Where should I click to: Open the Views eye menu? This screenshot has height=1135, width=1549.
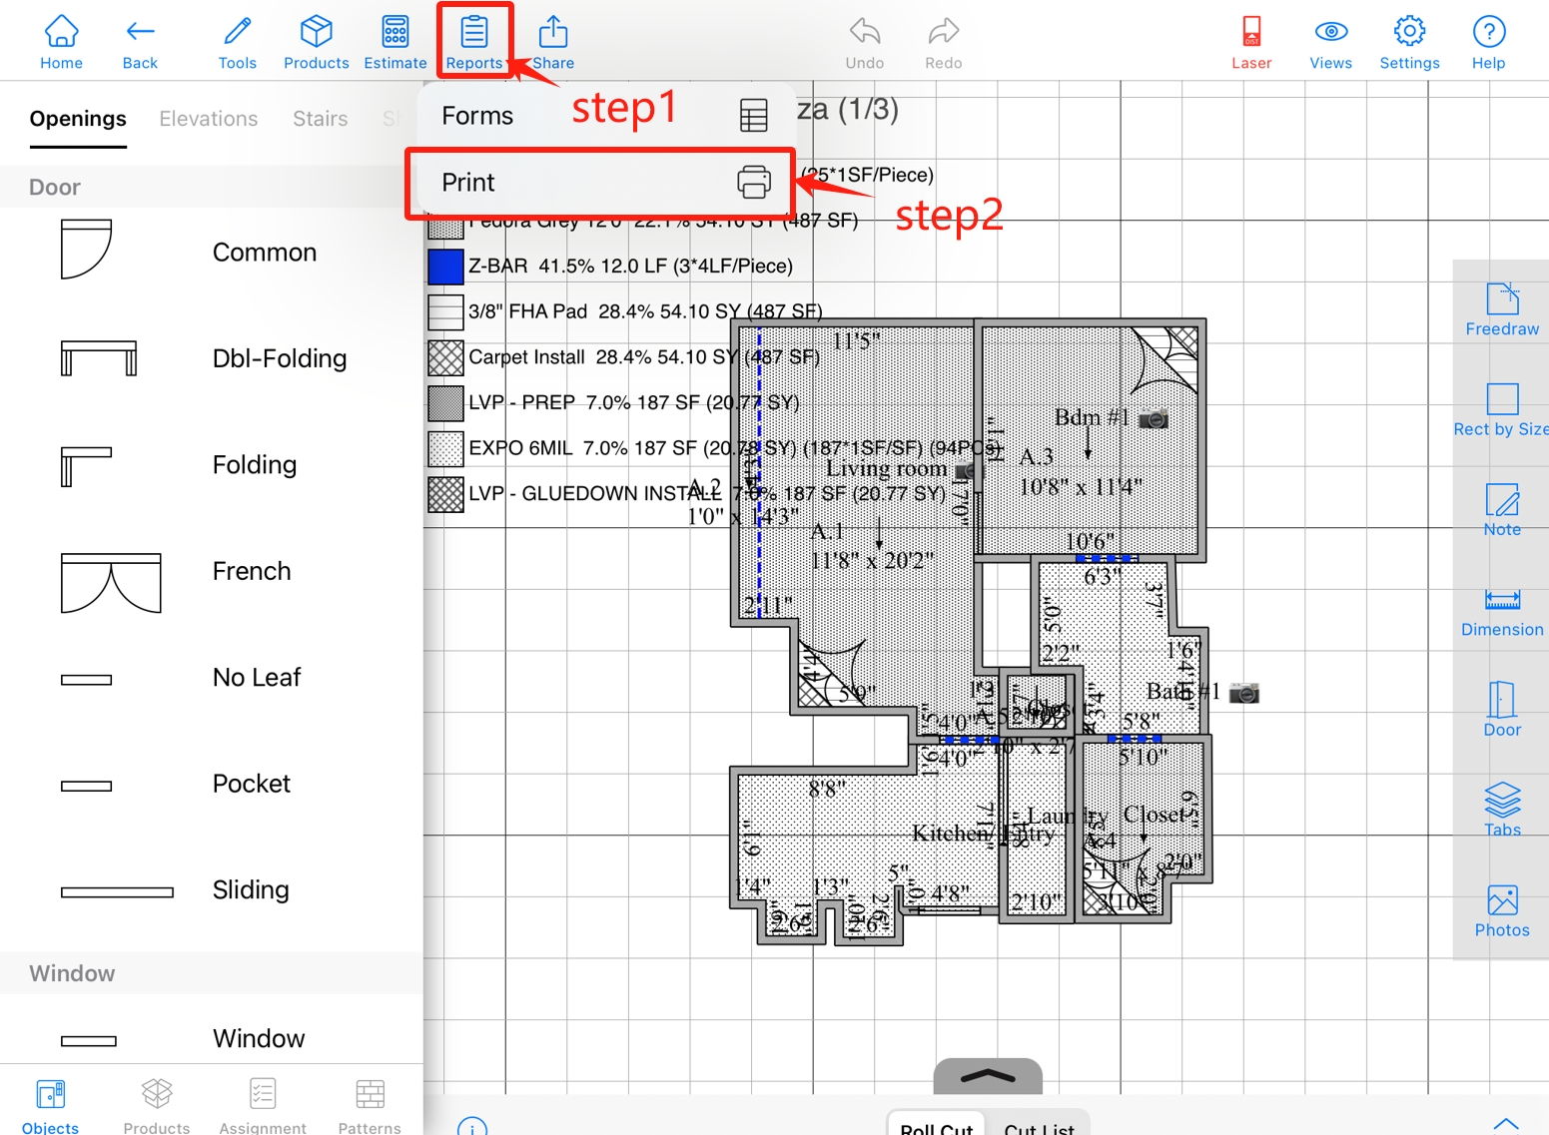pos(1330,43)
